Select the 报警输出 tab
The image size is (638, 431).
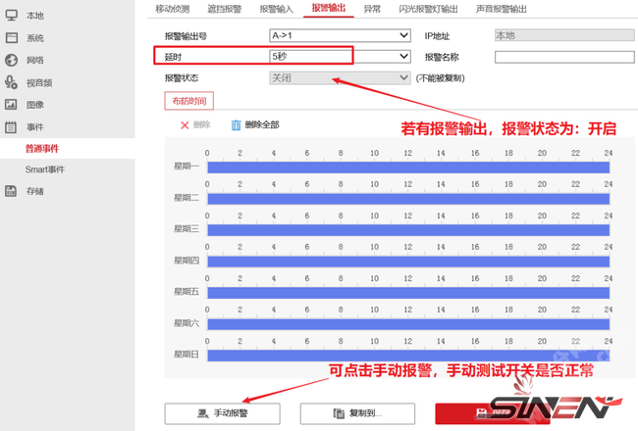(329, 8)
